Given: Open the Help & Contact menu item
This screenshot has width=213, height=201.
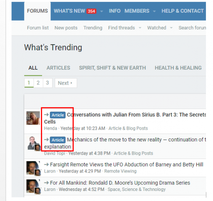Looking at the screenshot, I should (x=182, y=11).
